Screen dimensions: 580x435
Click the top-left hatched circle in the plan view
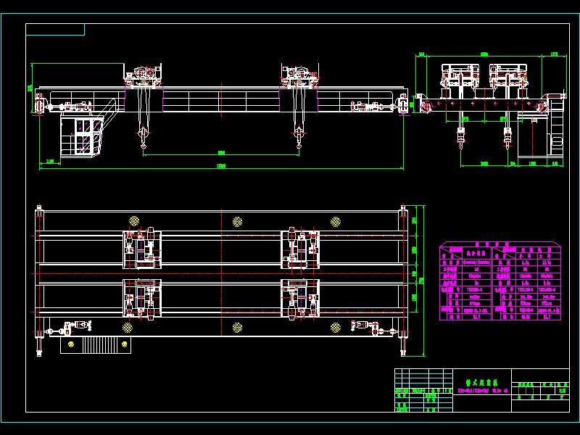click(133, 219)
